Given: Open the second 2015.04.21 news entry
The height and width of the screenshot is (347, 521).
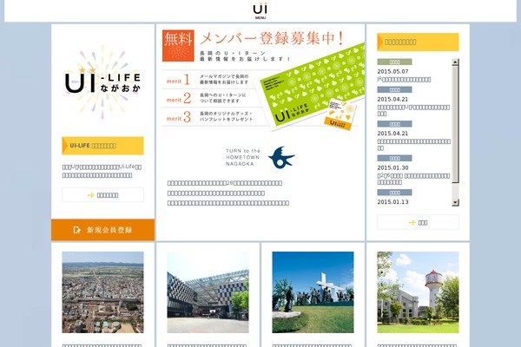Looking at the screenshot, I should pos(413,145).
